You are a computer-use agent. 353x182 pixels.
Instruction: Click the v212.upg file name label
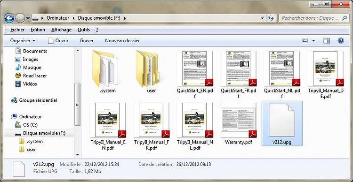282,142
